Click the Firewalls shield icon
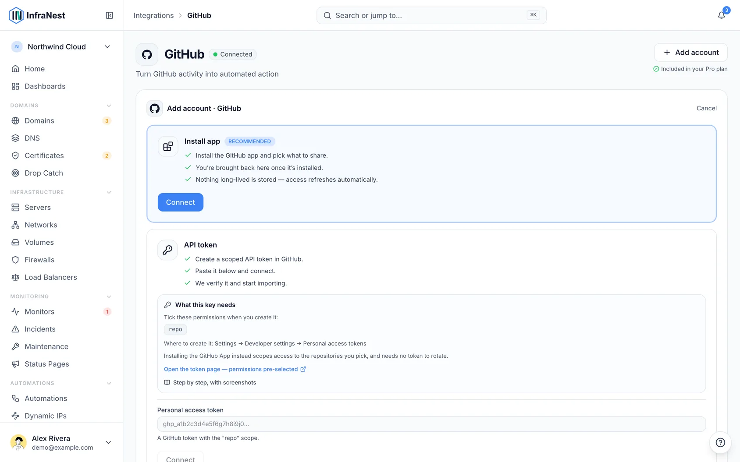The height and width of the screenshot is (462, 740). pyautogui.click(x=15, y=260)
